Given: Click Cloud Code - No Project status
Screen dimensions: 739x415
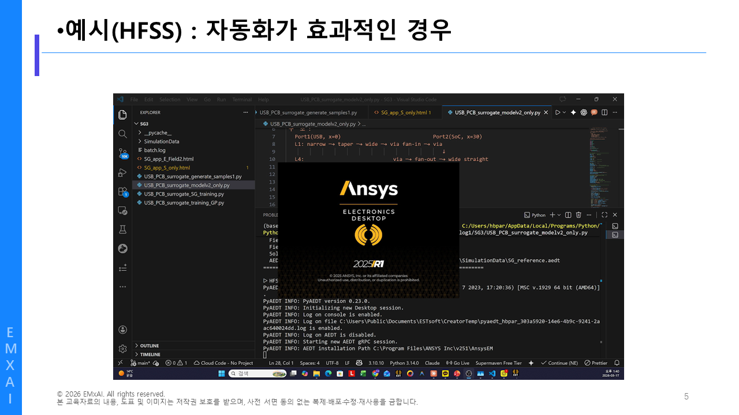Looking at the screenshot, I should pos(224,363).
